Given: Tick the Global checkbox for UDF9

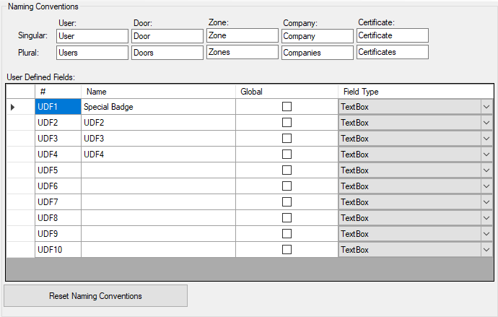Looking at the screenshot, I should click(x=287, y=233).
